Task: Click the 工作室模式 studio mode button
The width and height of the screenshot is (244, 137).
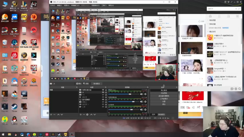Action: [164, 99]
